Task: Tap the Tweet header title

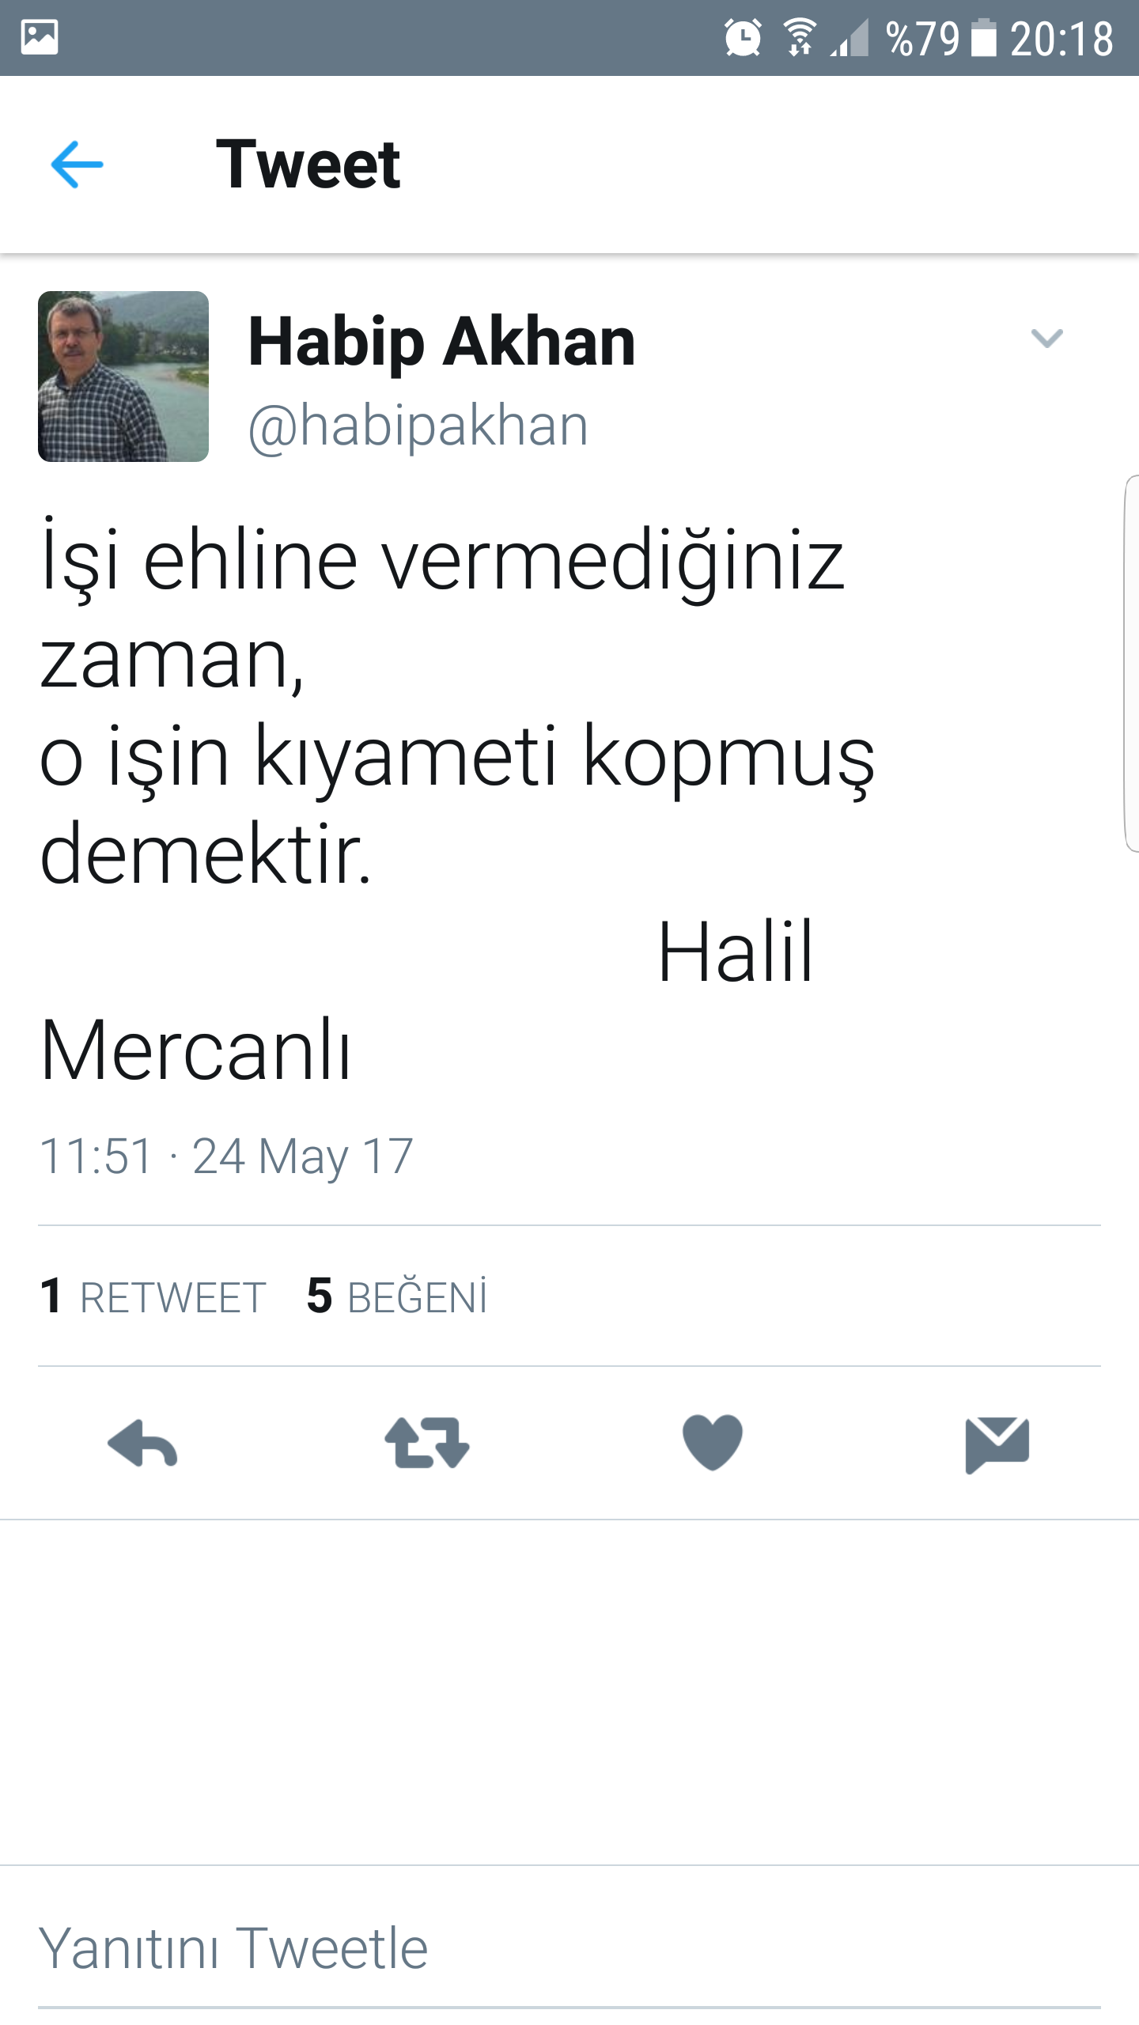Action: click(x=308, y=165)
